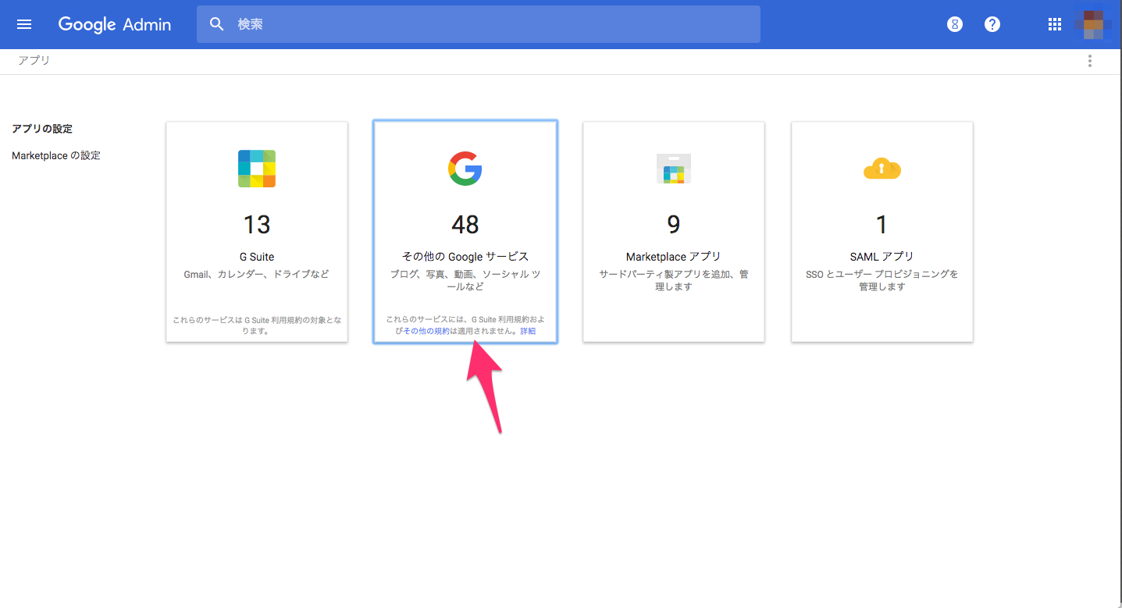Click the number 13 count
The height and width of the screenshot is (608, 1122).
click(x=257, y=225)
